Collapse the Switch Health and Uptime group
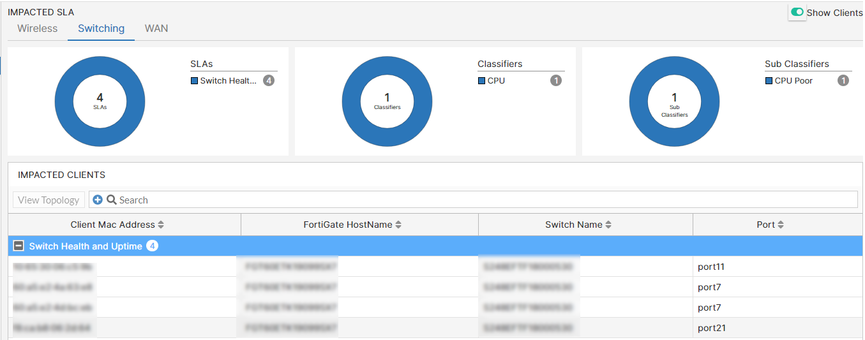 point(19,246)
